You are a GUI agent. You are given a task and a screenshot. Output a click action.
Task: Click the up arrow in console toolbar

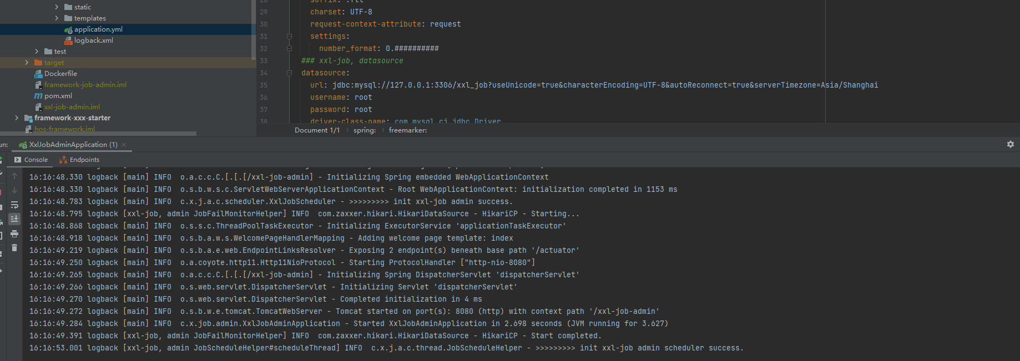tap(14, 176)
